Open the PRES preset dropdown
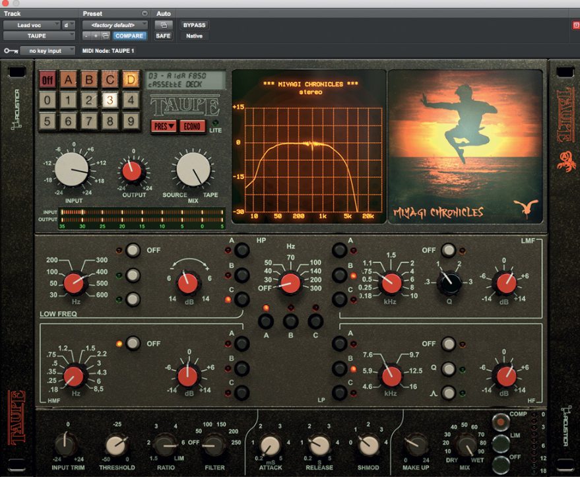The image size is (580, 477). [x=164, y=127]
